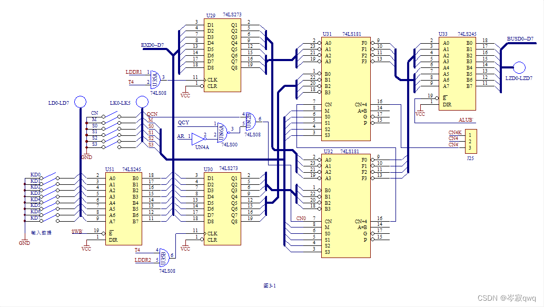This screenshot has height=307, width=544.
Task: Click the DIR pin label on U33
Action: pyautogui.click(x=447, y=104)
